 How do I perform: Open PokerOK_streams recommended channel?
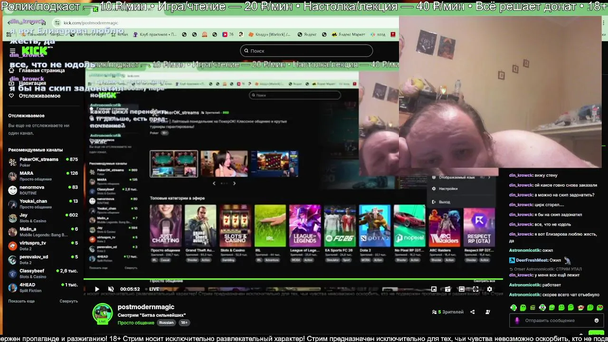[x=43, y=162]
